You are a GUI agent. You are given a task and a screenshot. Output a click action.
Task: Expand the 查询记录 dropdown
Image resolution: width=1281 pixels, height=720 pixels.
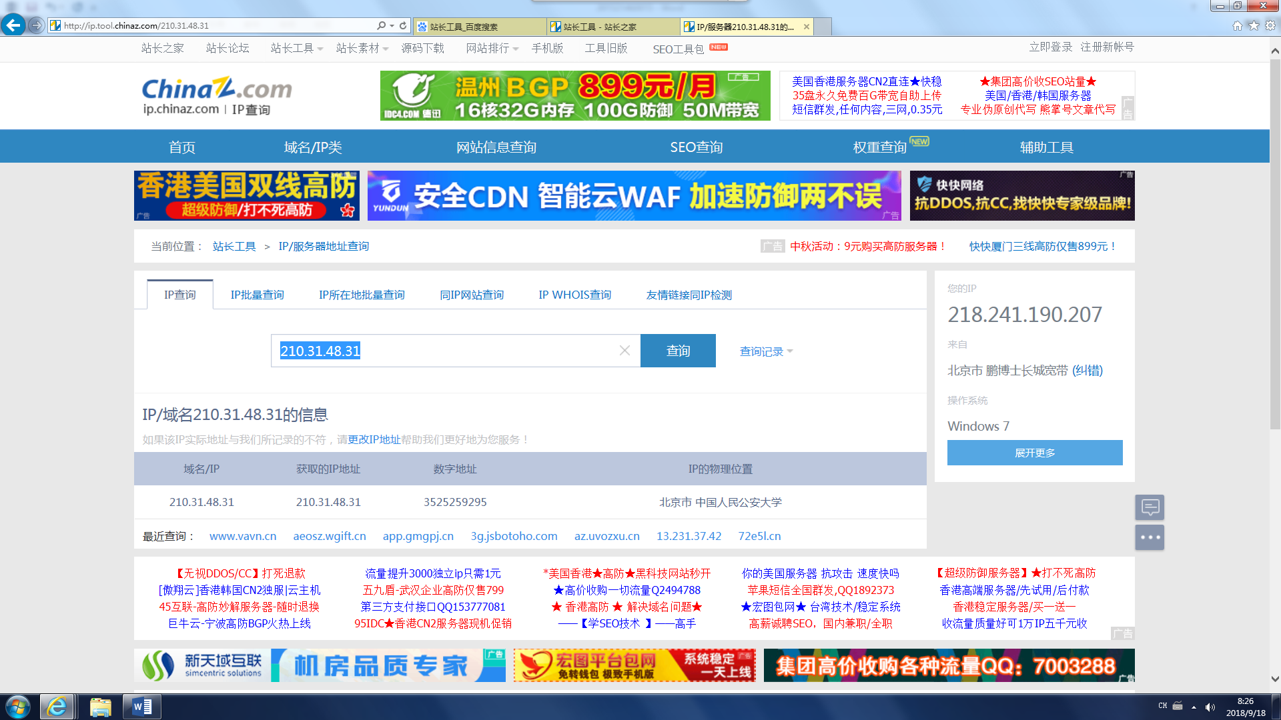[x=766, y=351]
